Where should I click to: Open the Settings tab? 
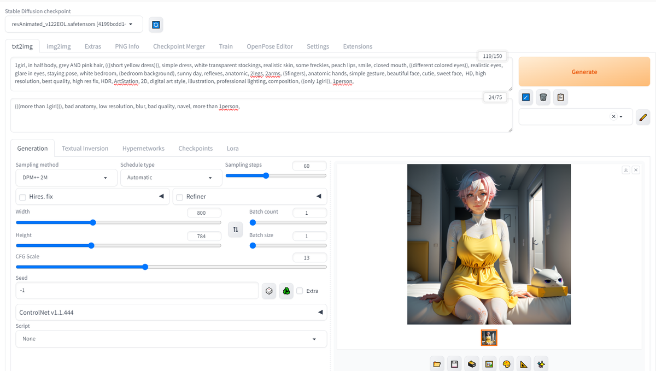tap(318, 46)
